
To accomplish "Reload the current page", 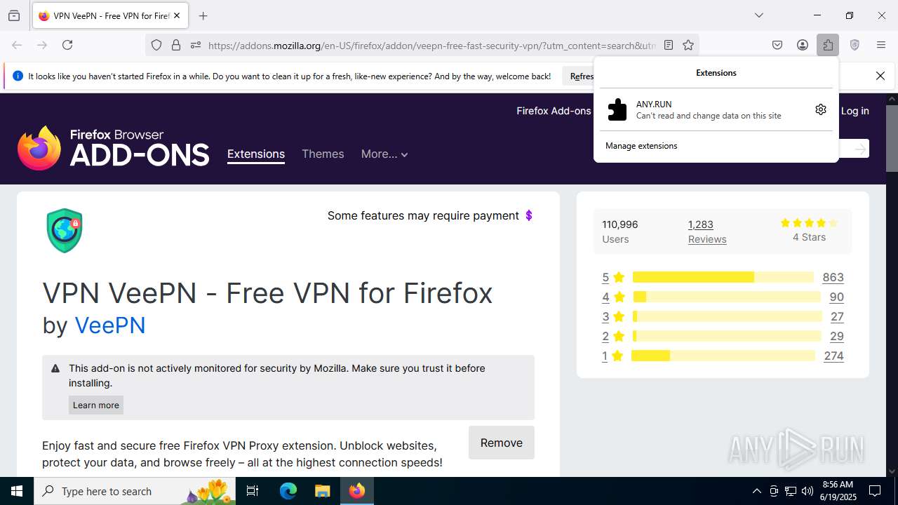I will tap(67, 45).
